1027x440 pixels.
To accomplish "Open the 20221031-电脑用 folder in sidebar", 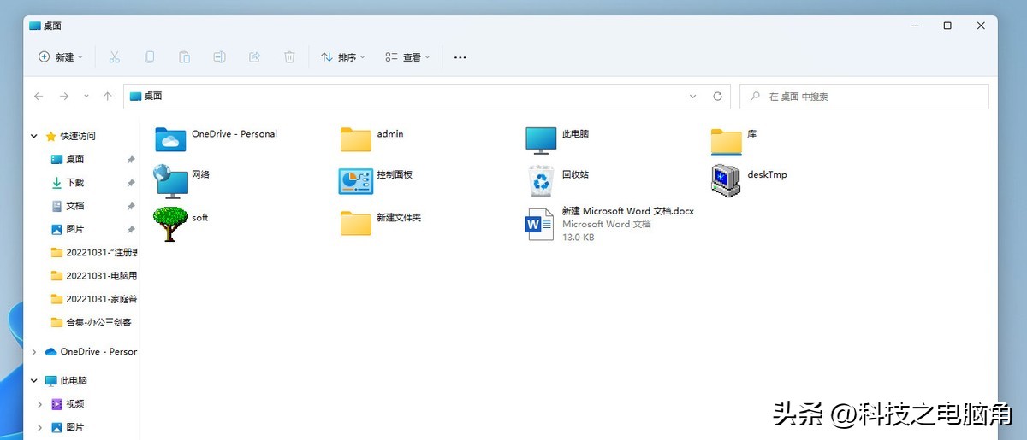I will 94,276.
